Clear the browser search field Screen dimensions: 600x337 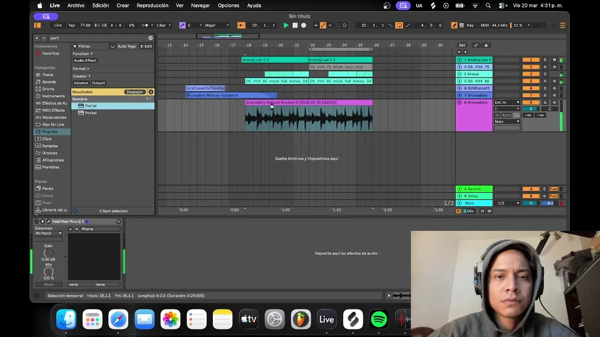pyautogui.click(x=150, y=38)
